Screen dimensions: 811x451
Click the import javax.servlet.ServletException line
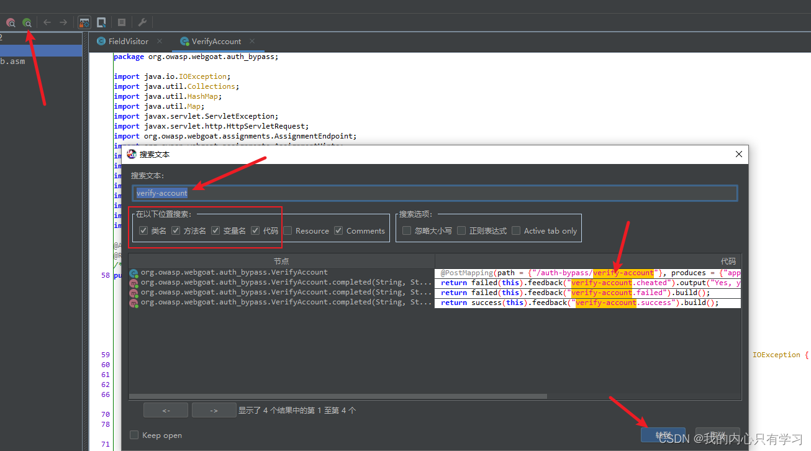(x=196, y=116)
